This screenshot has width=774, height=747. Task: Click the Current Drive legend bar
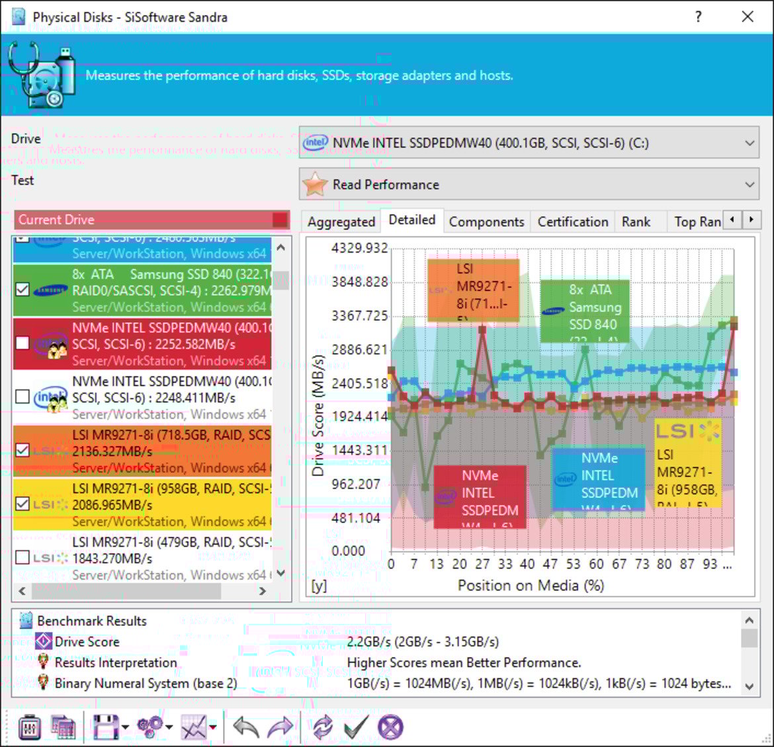[151, 219]
